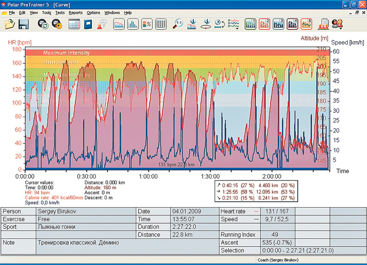Click the Altitude [m] axis title
The image size is (367, 265).
tap(315, 38)
